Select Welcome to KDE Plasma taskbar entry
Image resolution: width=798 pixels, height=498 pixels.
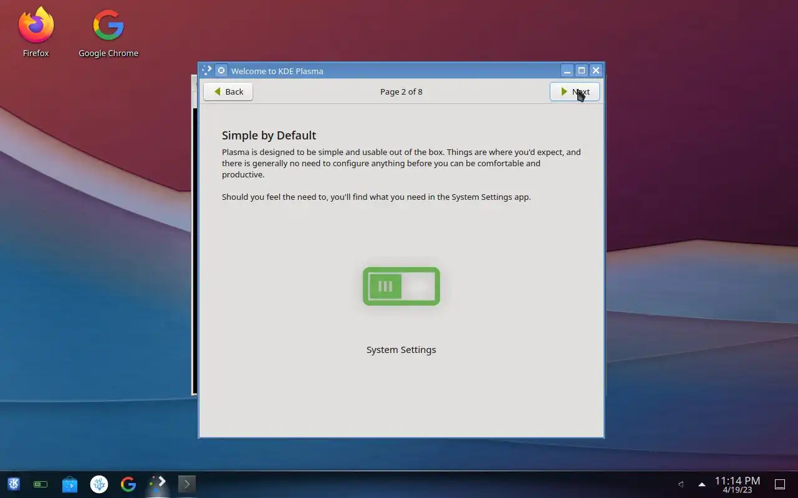[157, 484]
